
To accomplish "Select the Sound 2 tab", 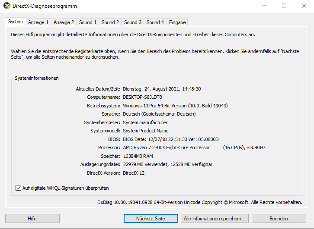I will point(110,22).
